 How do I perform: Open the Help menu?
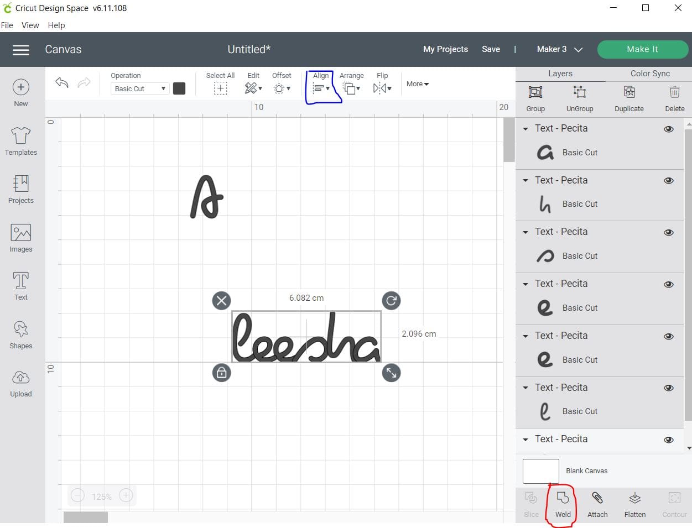56,25
